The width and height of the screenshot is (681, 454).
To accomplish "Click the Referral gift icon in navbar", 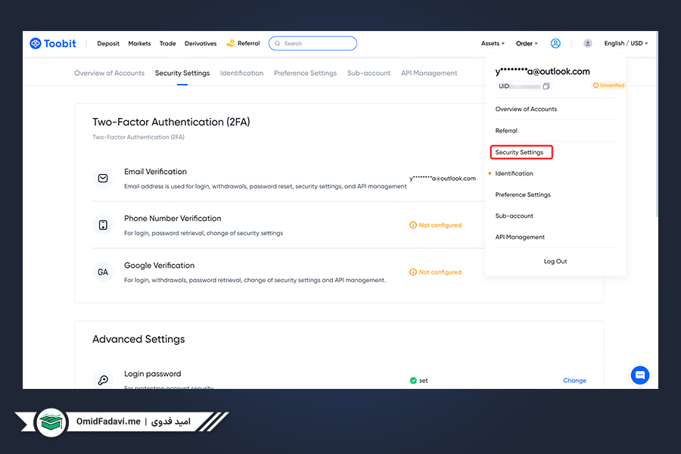I will pyautogui.click(x=230, y=43).
